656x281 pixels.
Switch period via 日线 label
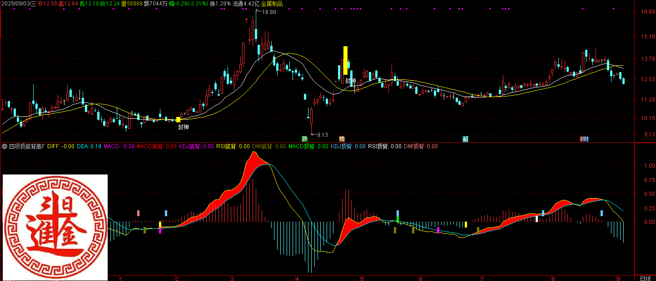[645, 278]
